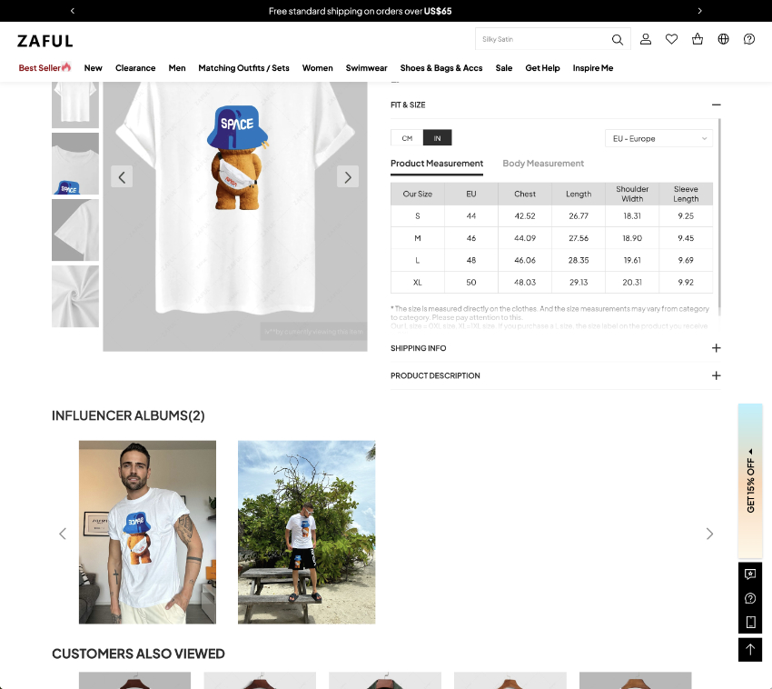Screen dimensions: 772x689
Task: Open the Women menu item
Action: (x=318, y=68)
